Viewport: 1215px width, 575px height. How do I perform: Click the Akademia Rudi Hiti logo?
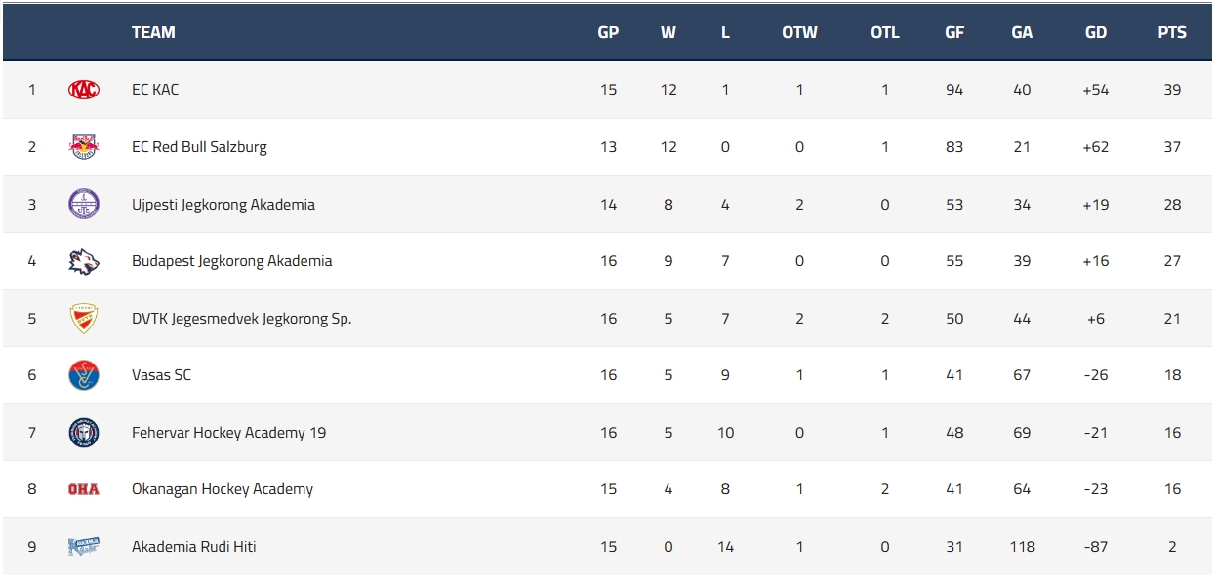coord(84,547)
